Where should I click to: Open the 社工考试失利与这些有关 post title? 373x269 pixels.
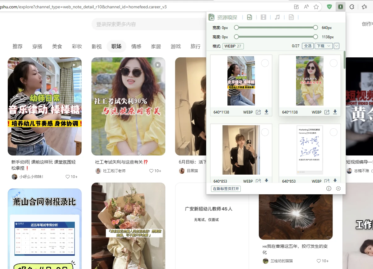point(122,162)
